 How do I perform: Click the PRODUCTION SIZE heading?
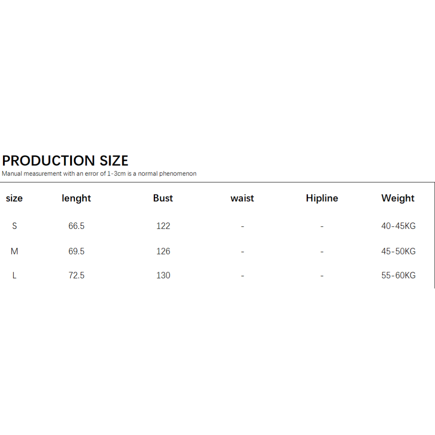65,161
